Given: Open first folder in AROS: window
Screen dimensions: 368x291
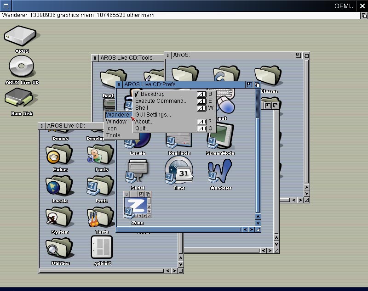Looking at the screenshot, I should (x=185, y=74).
